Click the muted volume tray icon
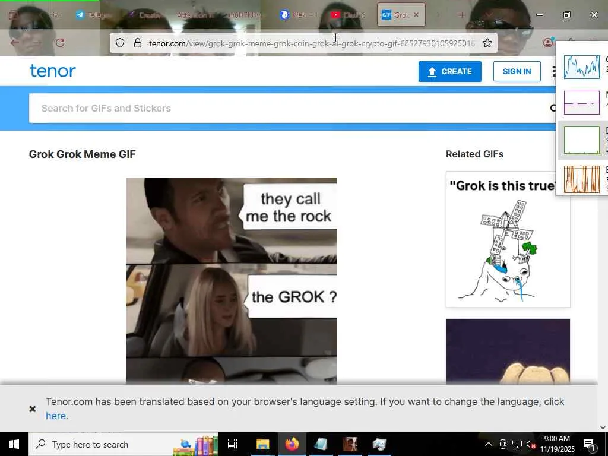 click(530, 444)
